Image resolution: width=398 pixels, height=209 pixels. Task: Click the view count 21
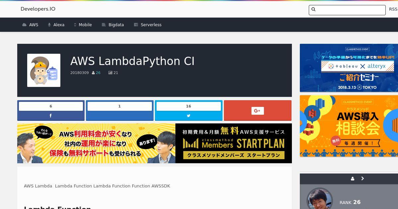click(116, 73)
